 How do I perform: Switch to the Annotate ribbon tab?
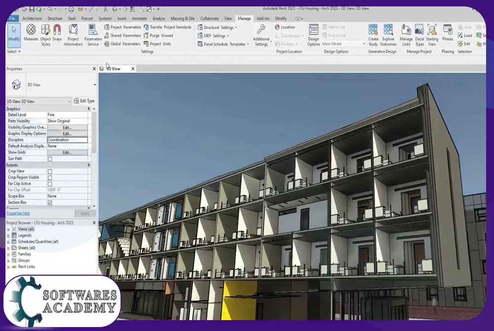coord(139,19)
